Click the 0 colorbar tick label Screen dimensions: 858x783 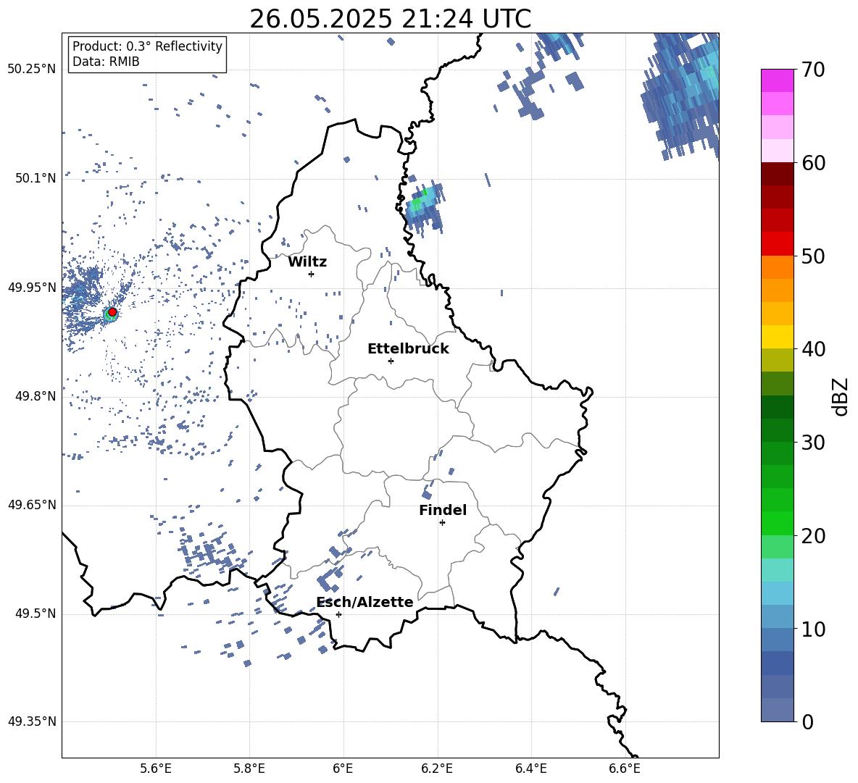click(x=807, y=722)
